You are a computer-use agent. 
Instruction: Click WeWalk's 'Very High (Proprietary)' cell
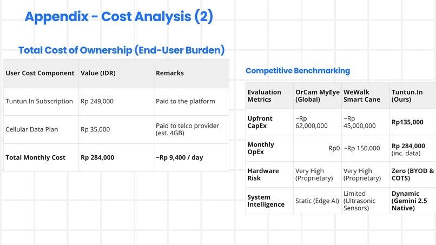point(365,174)
